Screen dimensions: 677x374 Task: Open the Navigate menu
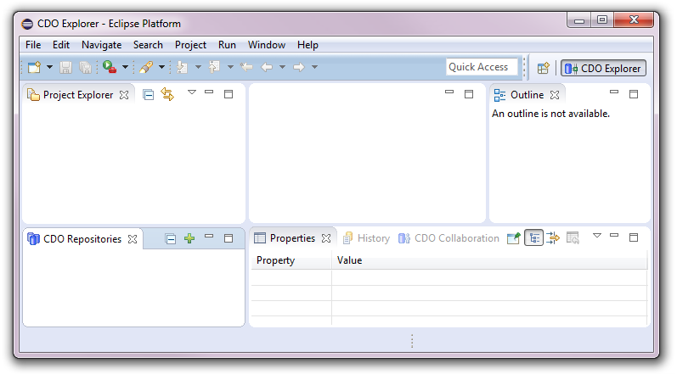(x=101, y=45)
